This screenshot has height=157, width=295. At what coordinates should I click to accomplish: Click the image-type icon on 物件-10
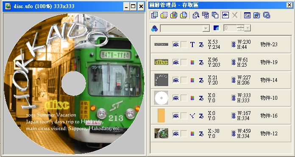(192, 98)
